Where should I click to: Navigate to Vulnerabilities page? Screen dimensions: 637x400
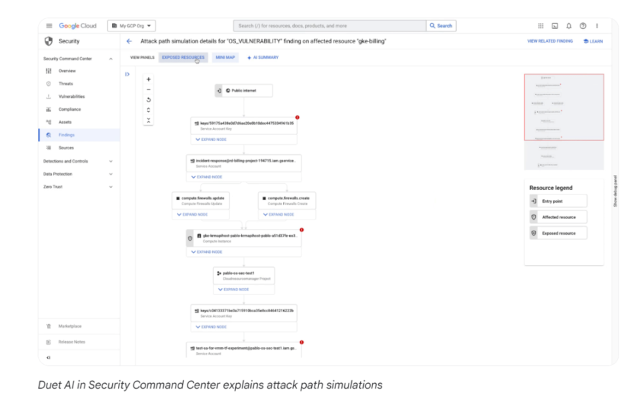(71, 96)
